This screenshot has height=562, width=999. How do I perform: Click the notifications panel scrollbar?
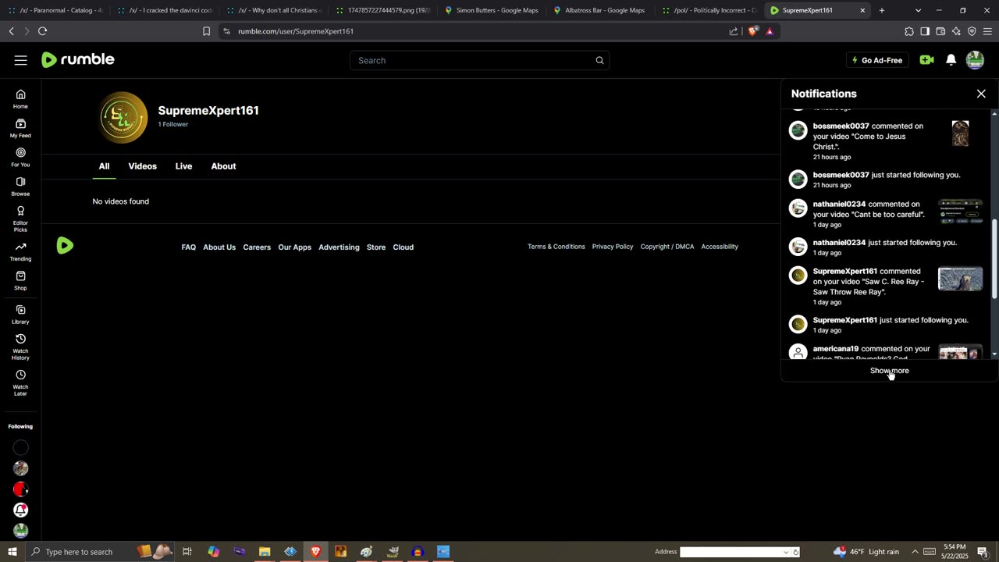pyautogui.click(x=994, y=258)
